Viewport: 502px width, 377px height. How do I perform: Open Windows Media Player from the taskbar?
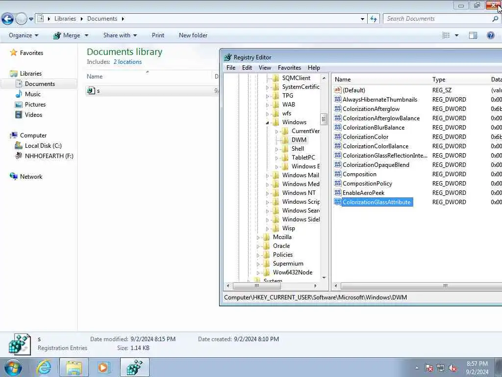[x=103, y=367]
